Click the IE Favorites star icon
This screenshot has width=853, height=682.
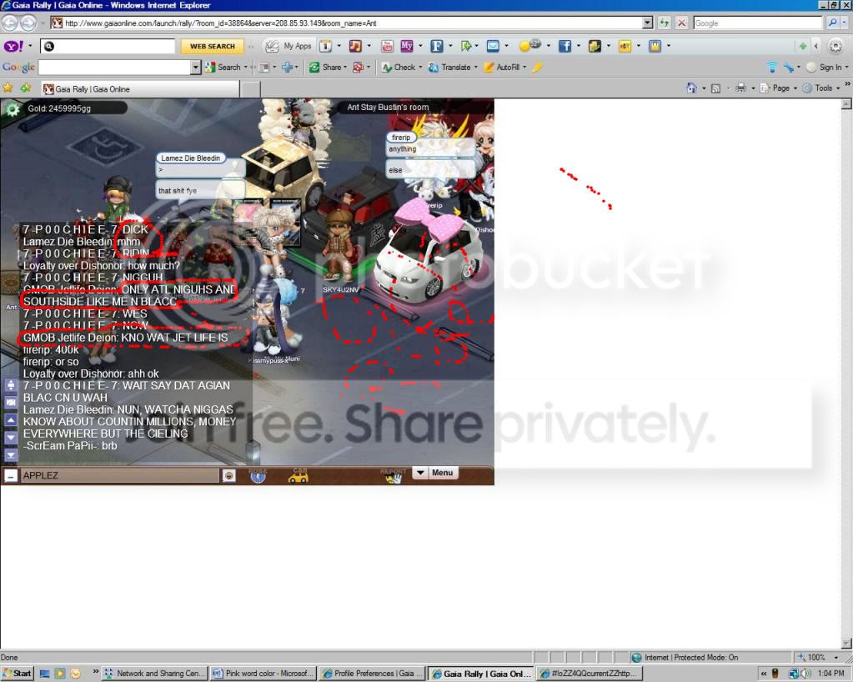8,88
